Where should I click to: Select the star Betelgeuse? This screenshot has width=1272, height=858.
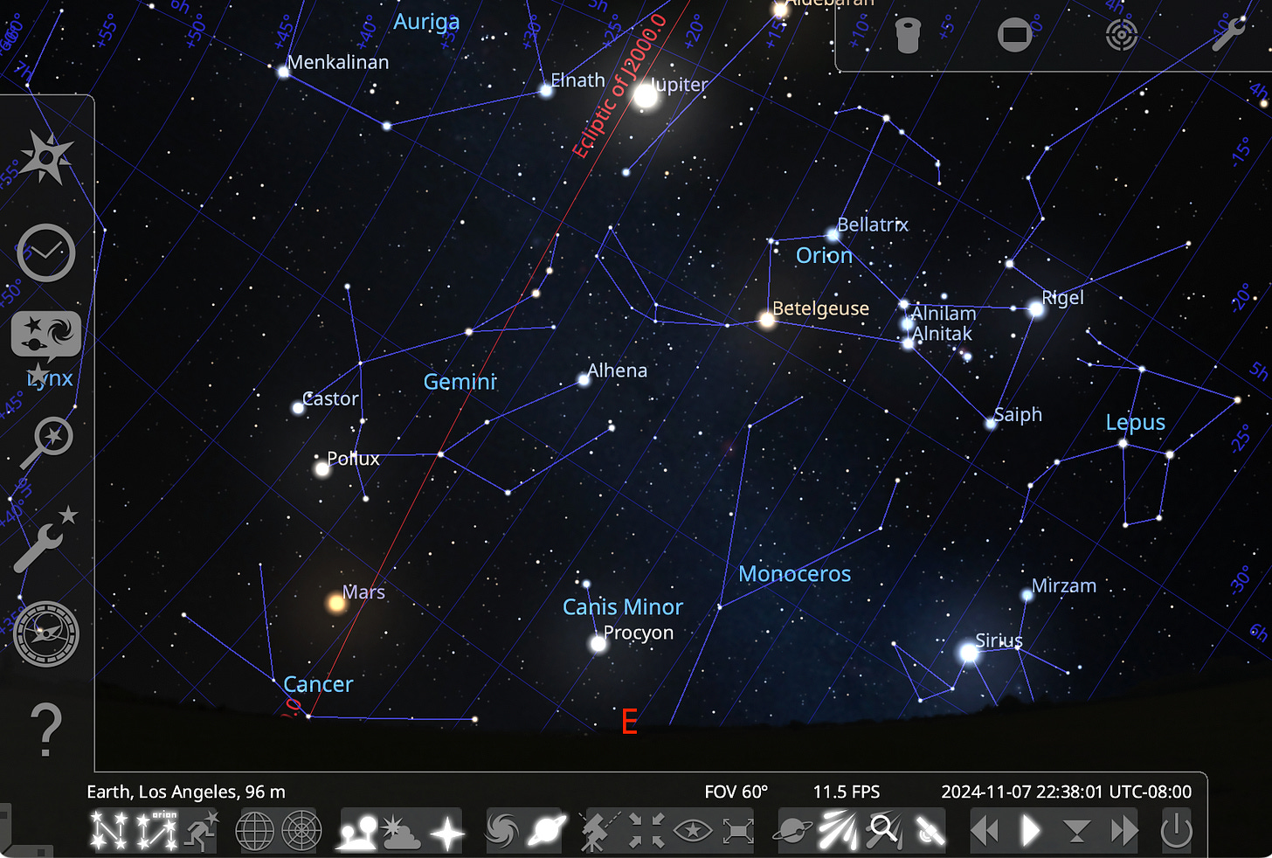[x=767, y=320]
